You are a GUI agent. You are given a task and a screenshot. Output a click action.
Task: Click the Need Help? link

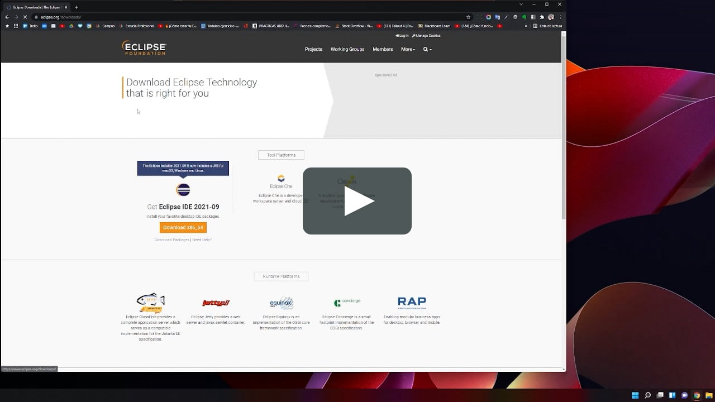pos(202,240)
